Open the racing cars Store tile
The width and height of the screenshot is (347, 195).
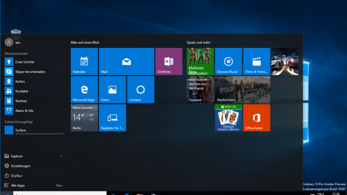point(285,61)
